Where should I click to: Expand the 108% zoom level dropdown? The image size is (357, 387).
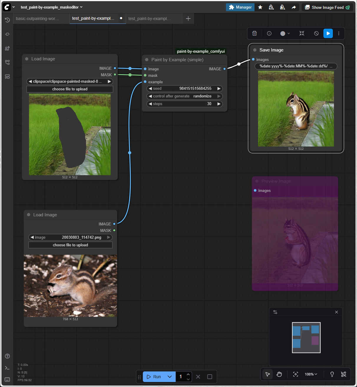pyautogui.click(x=311, y=374)
